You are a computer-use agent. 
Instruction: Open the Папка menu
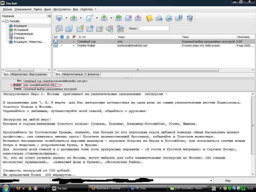coord(37,9)
